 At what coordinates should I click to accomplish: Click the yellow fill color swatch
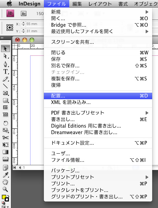click(4, 197)
